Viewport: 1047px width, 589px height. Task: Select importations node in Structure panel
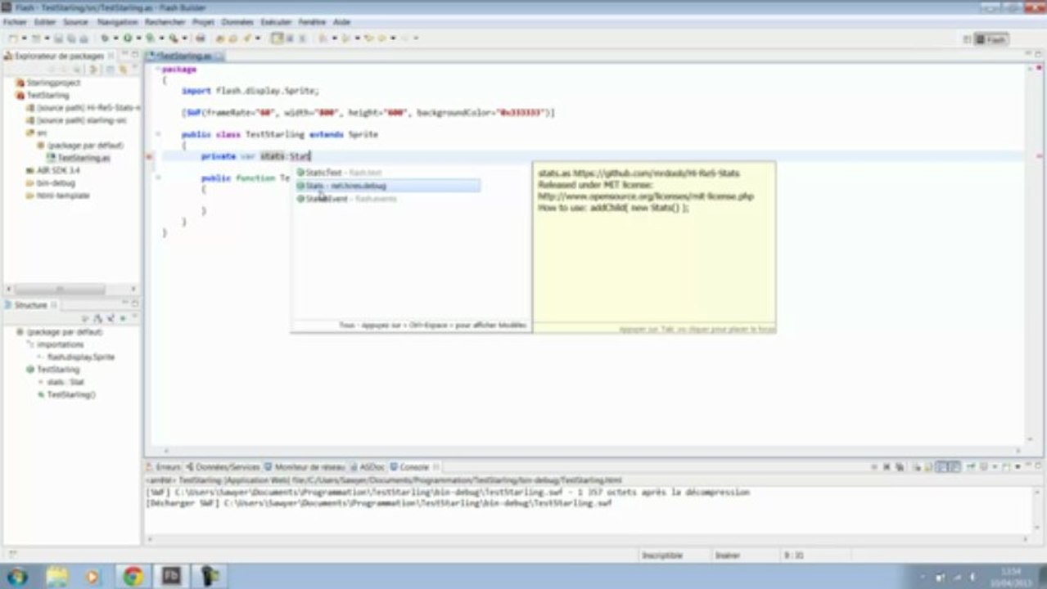[x=56, y=344]
